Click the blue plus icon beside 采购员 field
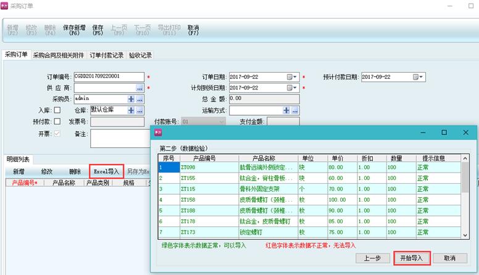Screen dimensions: 479x275 (131, 99)
